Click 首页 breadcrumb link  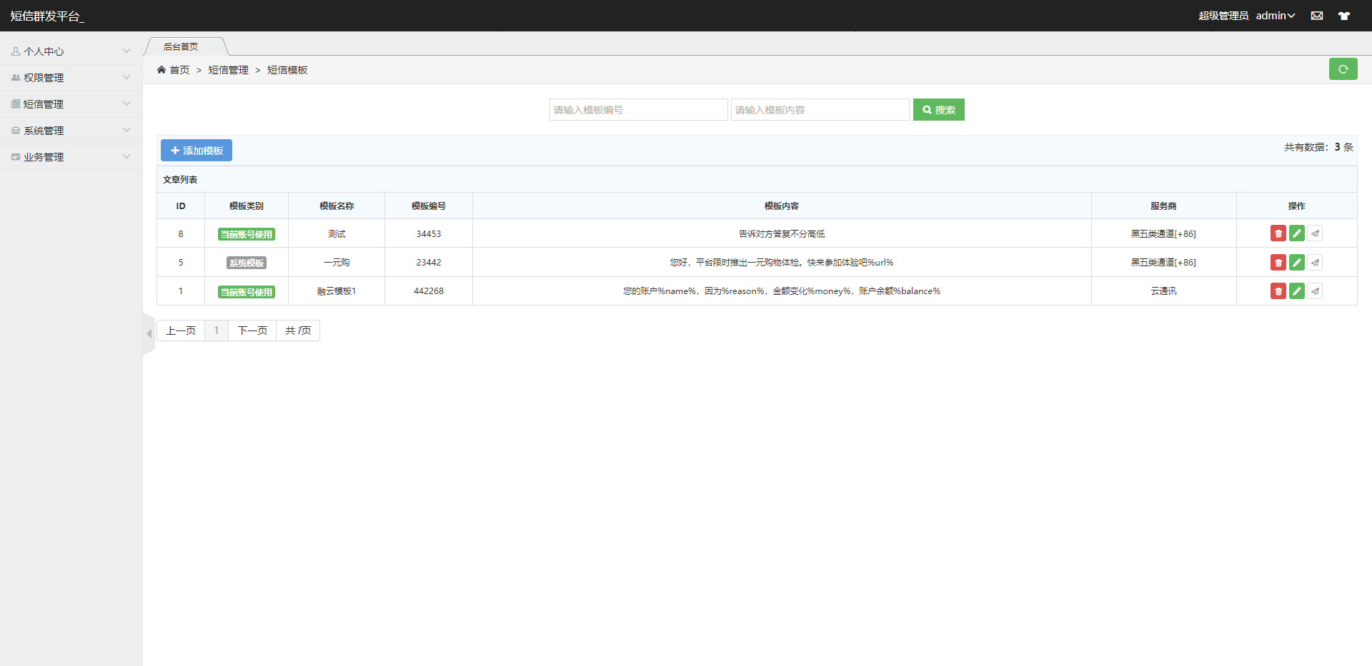pyautogui.click(x=179, y=70)
